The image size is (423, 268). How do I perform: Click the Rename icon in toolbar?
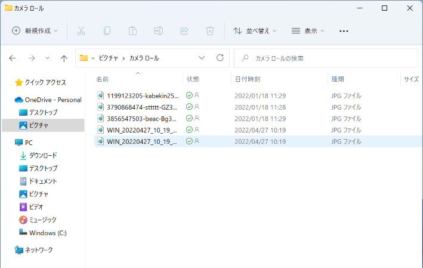point(158,31)
